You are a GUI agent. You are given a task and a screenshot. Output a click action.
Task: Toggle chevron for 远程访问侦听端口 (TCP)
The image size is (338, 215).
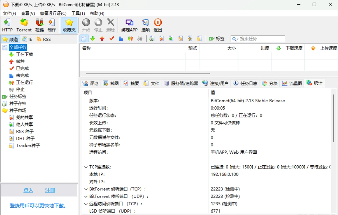pos(86,204)
